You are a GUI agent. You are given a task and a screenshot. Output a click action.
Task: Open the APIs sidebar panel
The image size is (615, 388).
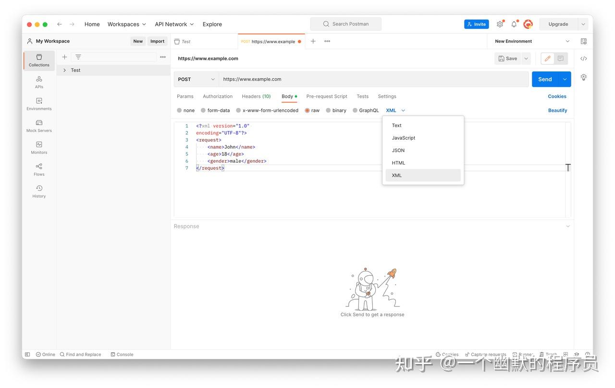pyautogui.click(x=38, y=82)
